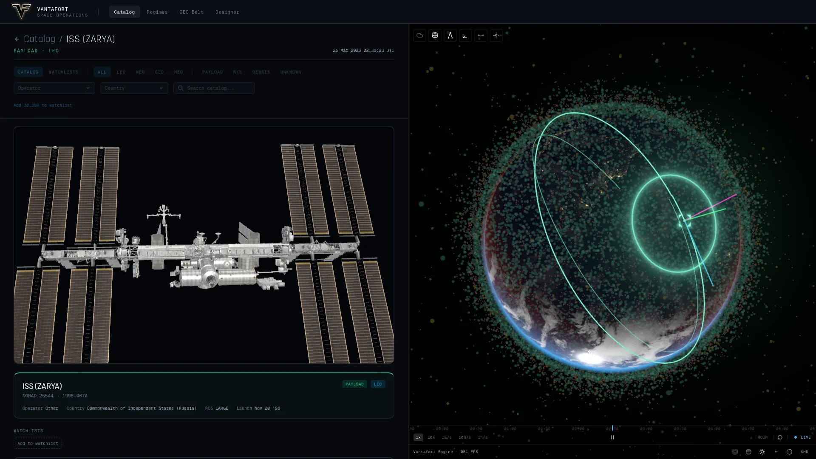Select 10m/s playback speed

click(x=465, y=437)
